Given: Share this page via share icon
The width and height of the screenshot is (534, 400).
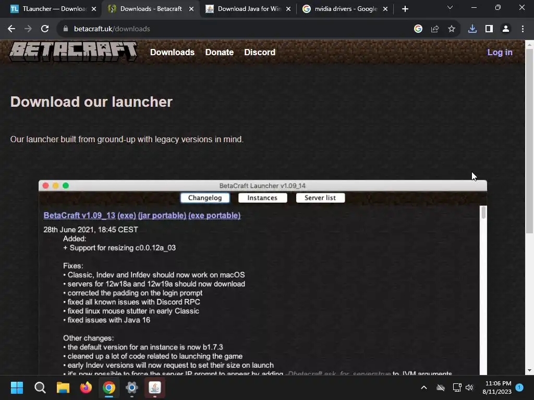Looking at the screenshot, I should (x=435, y=29).
